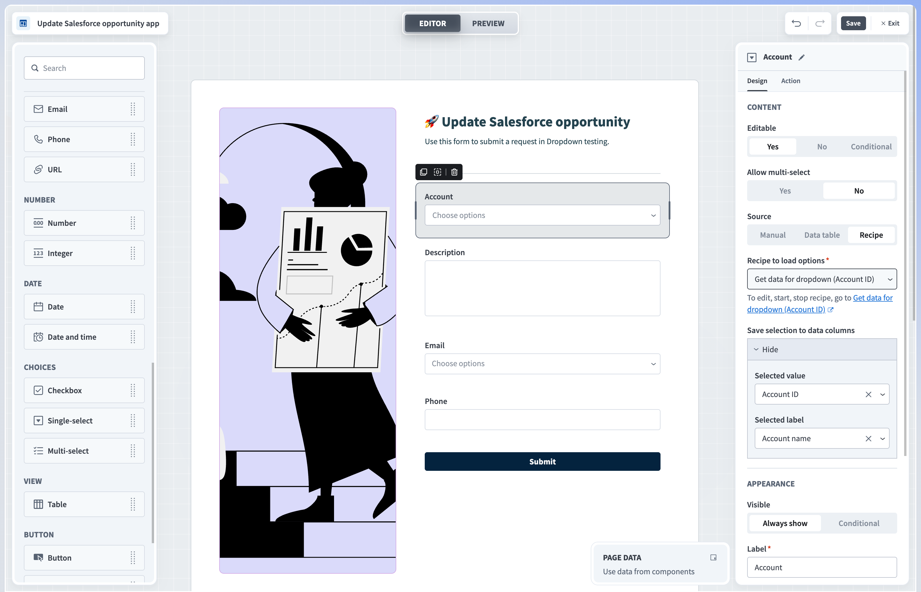Set Editable to Conditional
Screen dimensions: 921x592
click(871, 146)
